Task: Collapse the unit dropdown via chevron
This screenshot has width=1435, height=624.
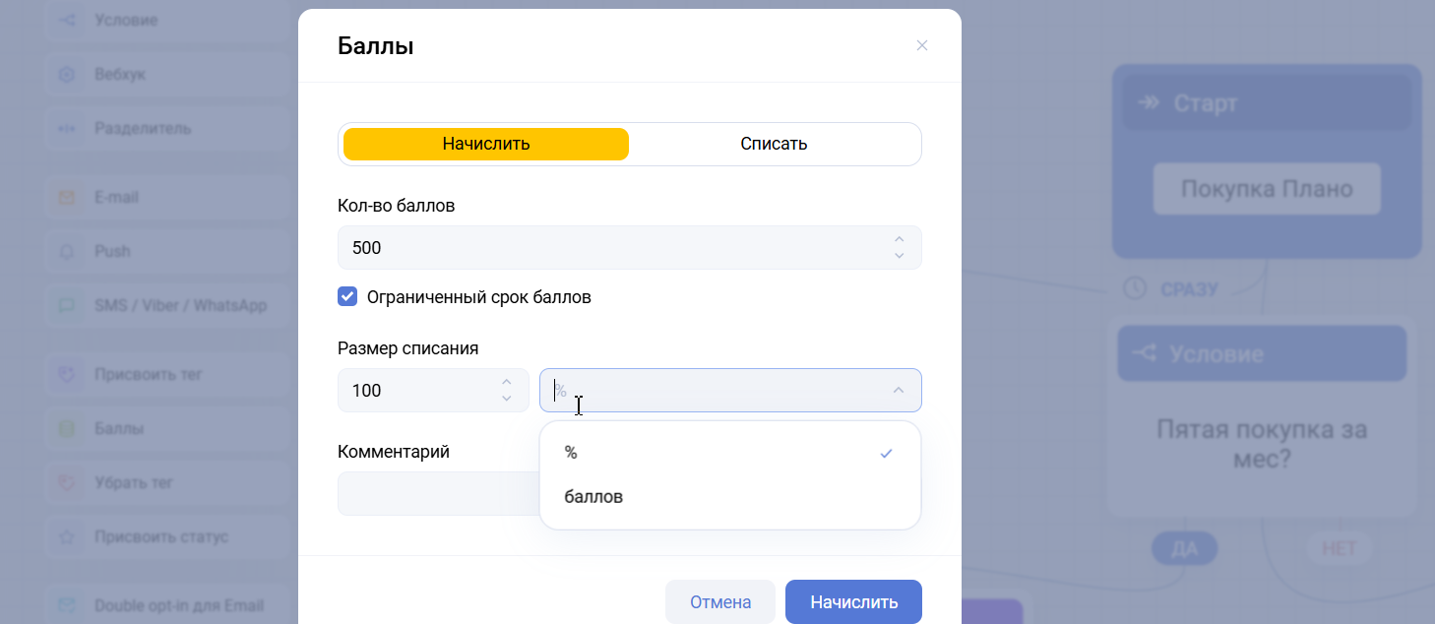Action: click(x=898, y=391)
